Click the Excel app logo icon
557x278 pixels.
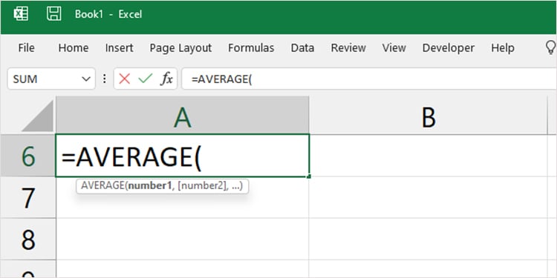tap(21, 14)
